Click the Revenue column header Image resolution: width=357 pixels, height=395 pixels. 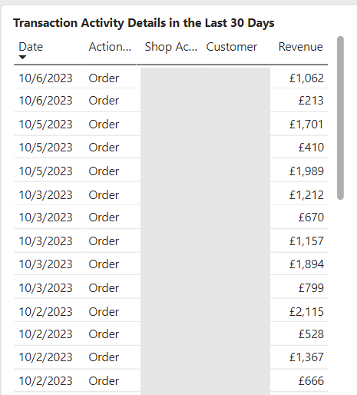pos(301,47)
